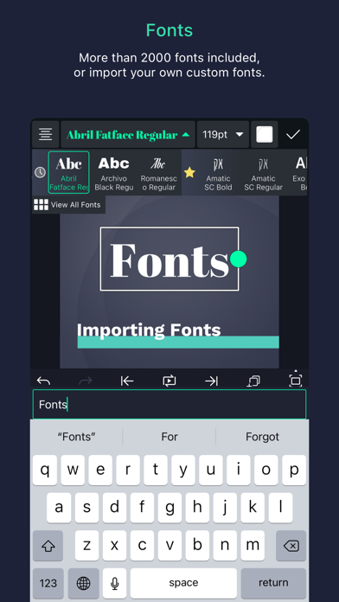339x602 pixels.
Task: Open the text alignment options icon
Action: tap(45, 135)
